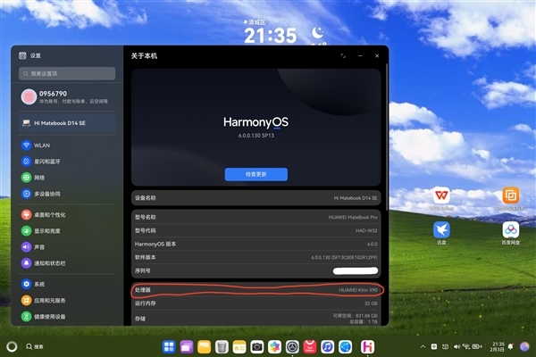
Task: Select Hi Matebook D14 SE device entry in sidebar
Action: 67,123
